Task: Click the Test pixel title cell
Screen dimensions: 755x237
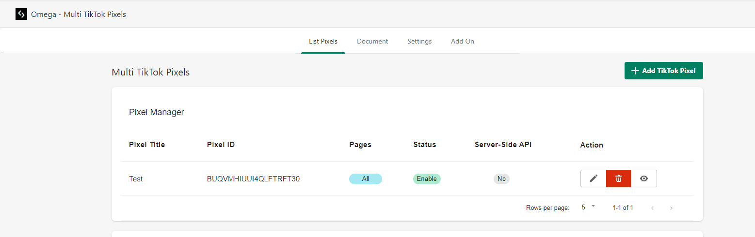Action: click(136, 179)
